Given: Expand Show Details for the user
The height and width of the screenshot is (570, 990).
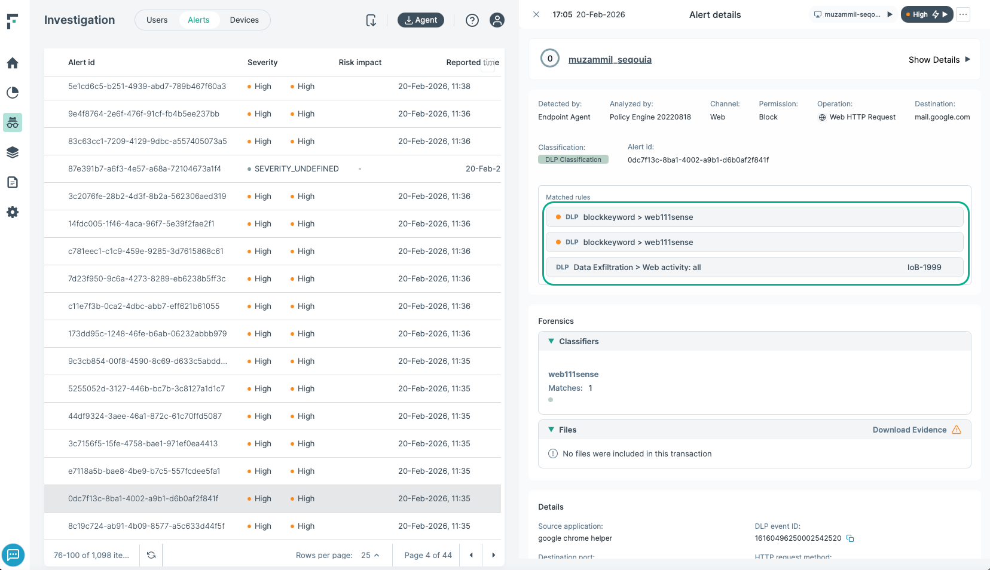Looking at the screenshot, I should point(939,60).
